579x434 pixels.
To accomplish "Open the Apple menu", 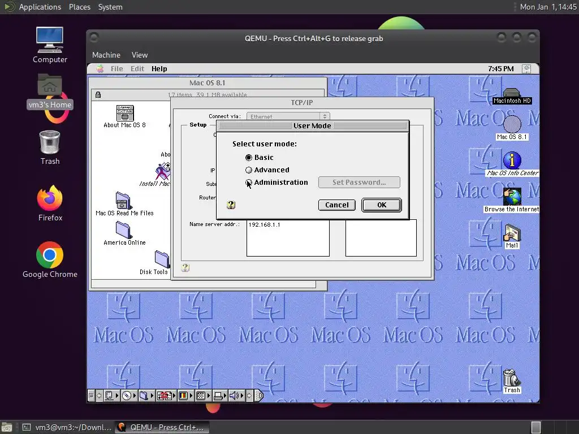I will click(x=100, y=68).
